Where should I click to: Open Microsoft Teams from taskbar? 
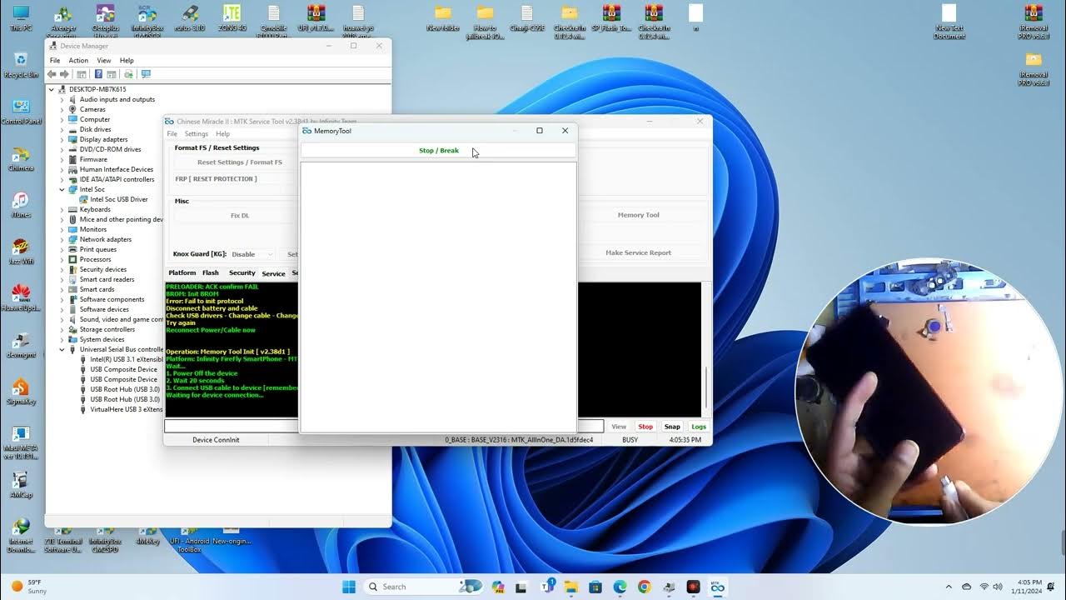548,587
